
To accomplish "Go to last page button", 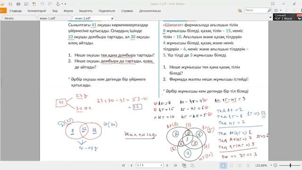I will (176, 165).
